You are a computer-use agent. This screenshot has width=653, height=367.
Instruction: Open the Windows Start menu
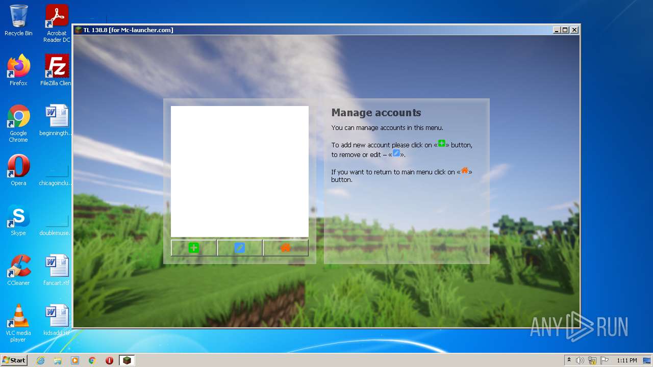pos(14,360)
